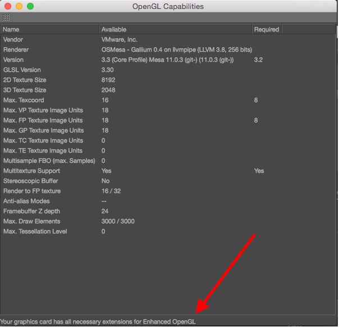The width and height of the screenshot is (339, 327).
Task: Select Max. GP Texture Image Units label
Action: (x=43, y=131)
